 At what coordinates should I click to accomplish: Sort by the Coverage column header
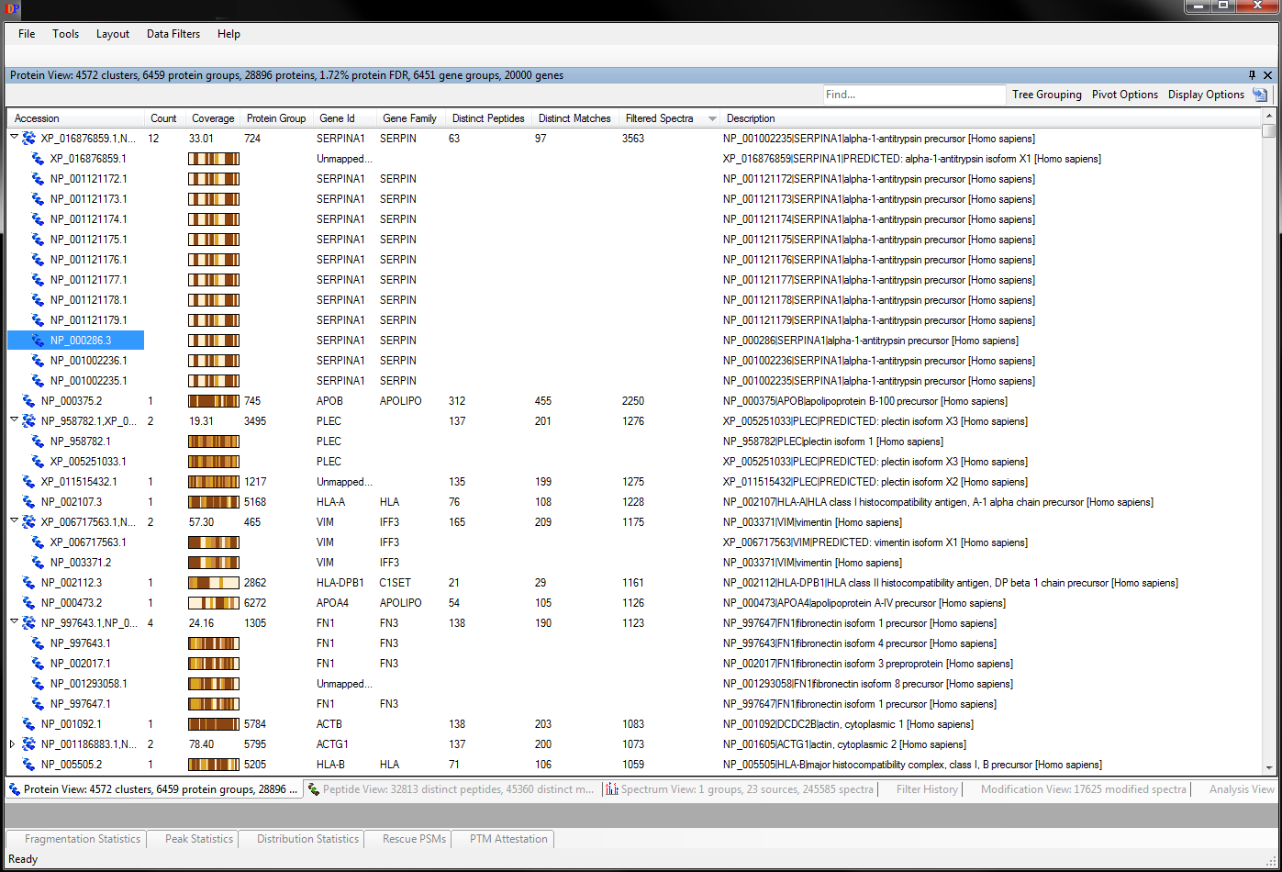point(213,118)
